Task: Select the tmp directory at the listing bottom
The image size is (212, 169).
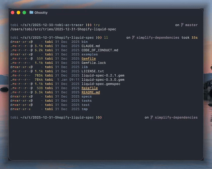Action: 85,109
